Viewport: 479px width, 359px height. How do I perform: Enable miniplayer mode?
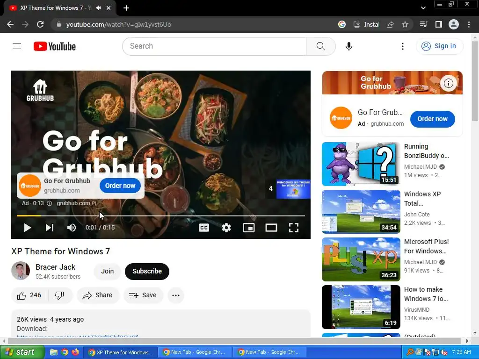(249, 228)
